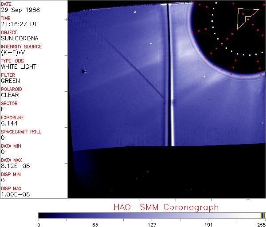This screenshot has height=227, width=266.
Task: Click the SPACECRAFT ROLL label
Action: [21, 132]
